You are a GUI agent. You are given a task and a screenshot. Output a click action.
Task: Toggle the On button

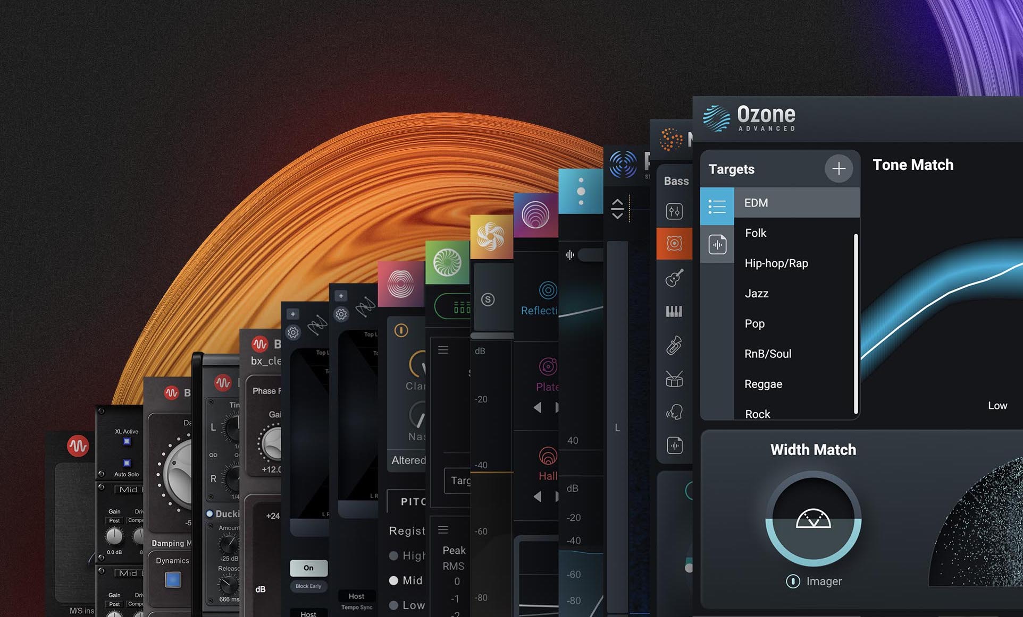[308, 568]
